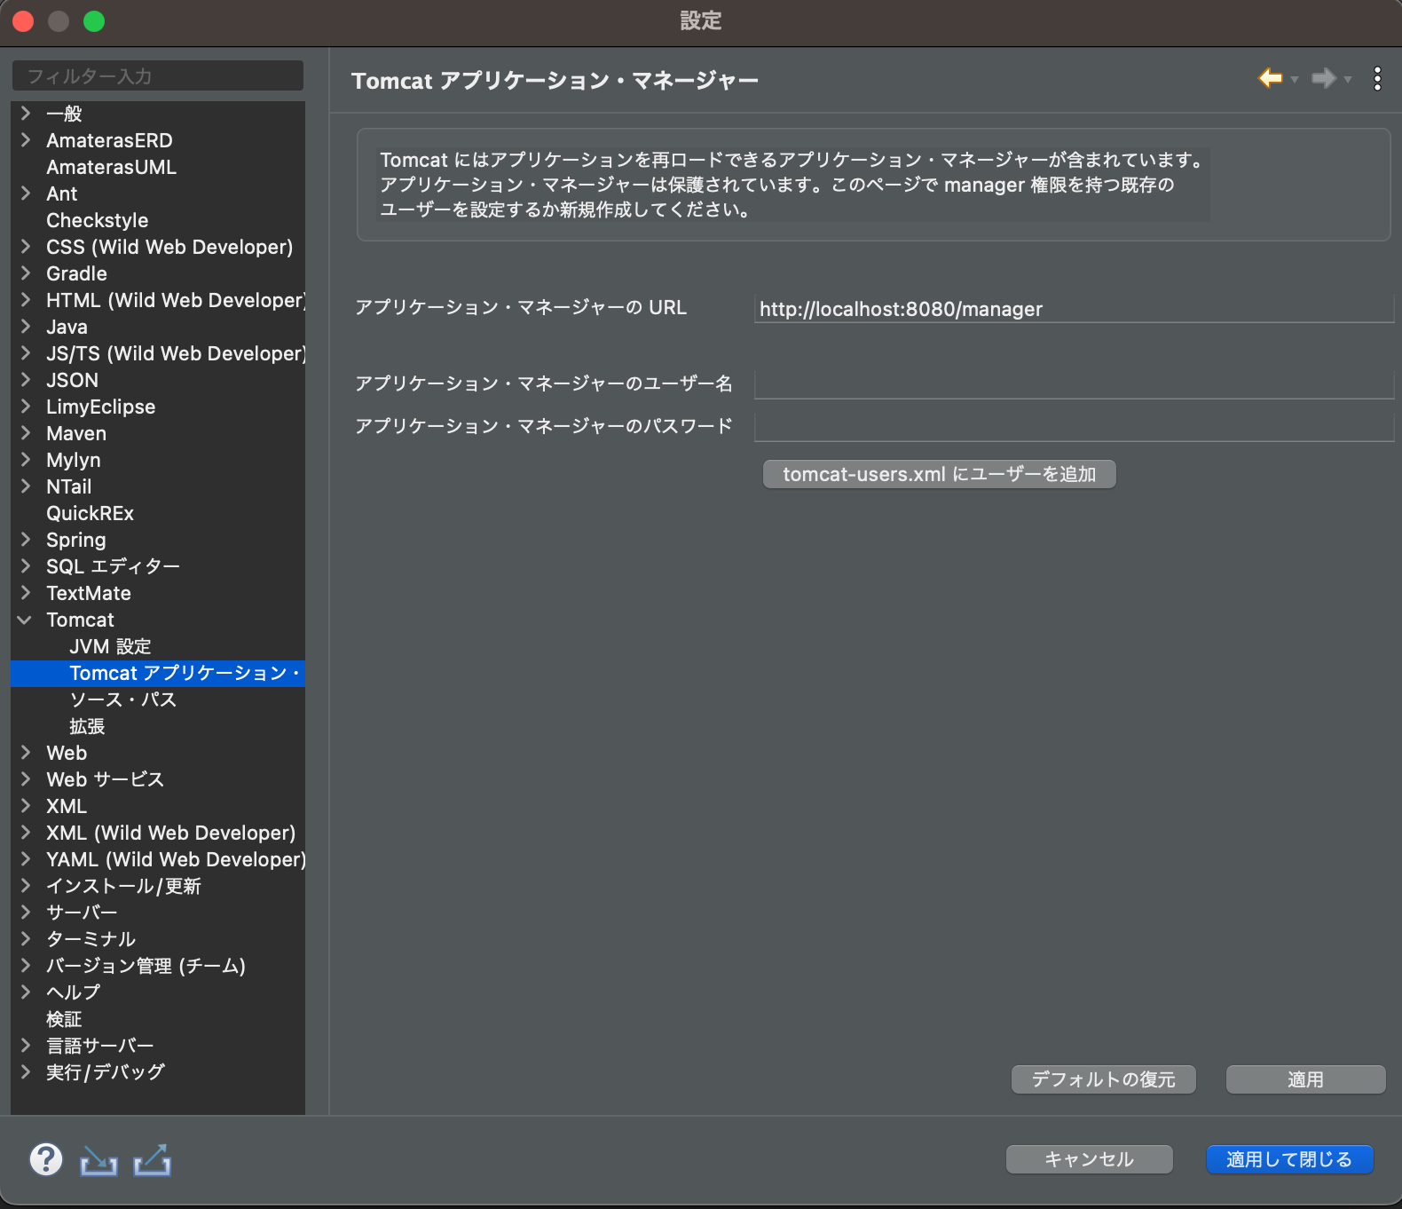Select TextMate in the tree
The image size is (1402, 1209).
click(88, 593)
